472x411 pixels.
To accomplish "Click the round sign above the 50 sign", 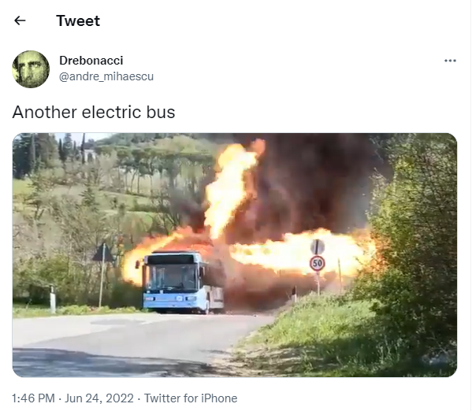I will [318, 246].
